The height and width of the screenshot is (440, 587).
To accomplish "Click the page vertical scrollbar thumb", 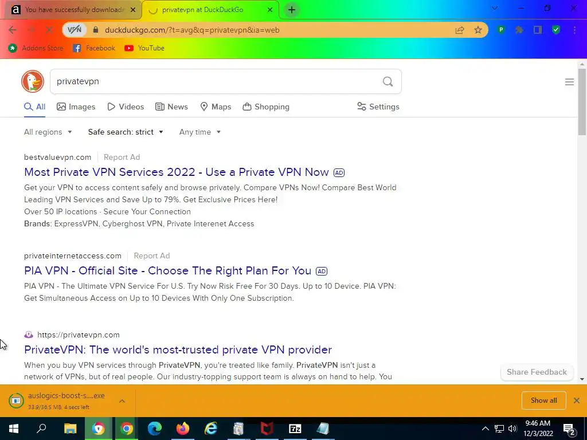I will coord(582,101).
